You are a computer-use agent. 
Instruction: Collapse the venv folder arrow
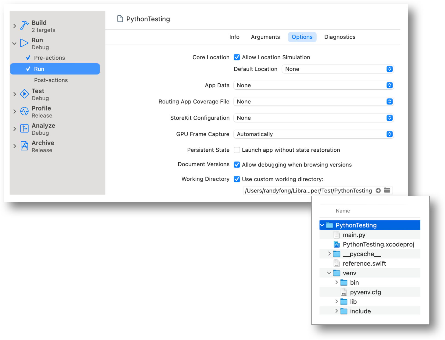click(x=329, y=273)
